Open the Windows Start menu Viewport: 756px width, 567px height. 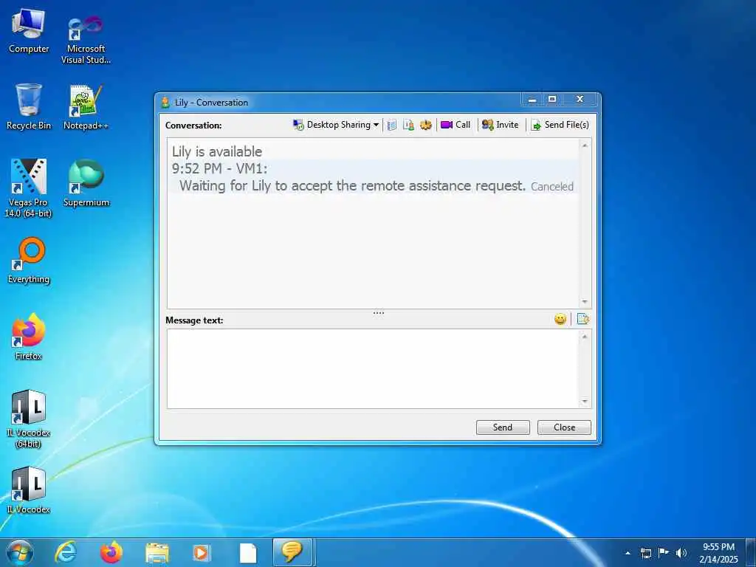[x=19, y=552]
